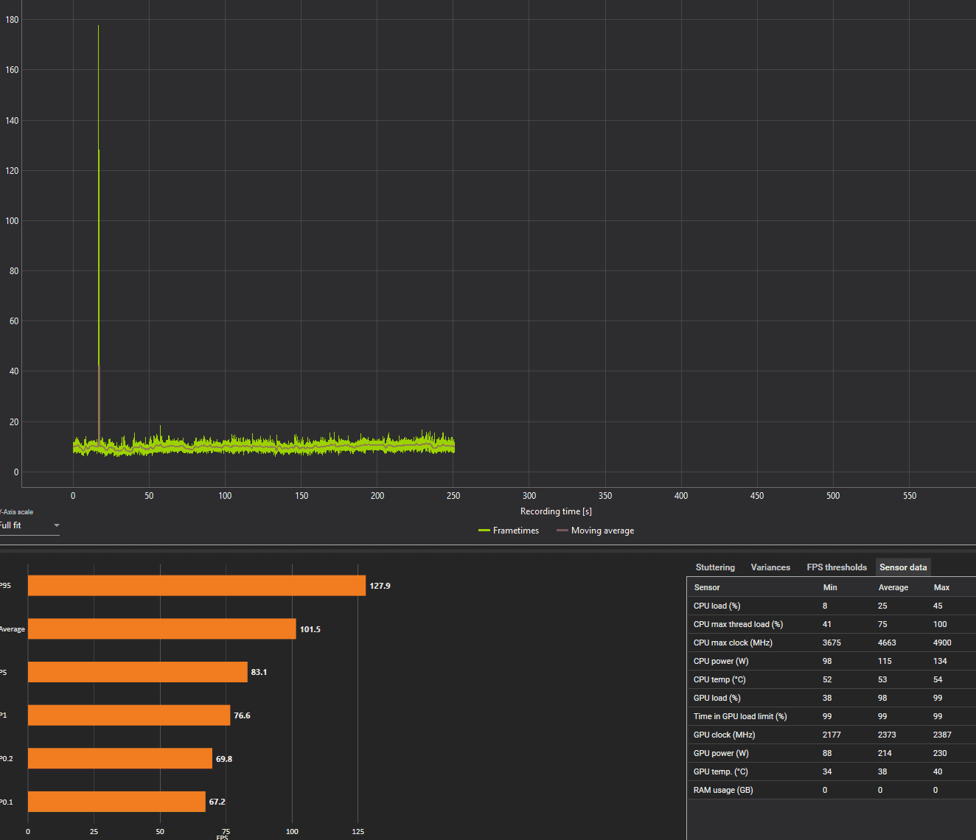
Task: Select the CPU max thread load (%) row
Action: pos(832,624)
